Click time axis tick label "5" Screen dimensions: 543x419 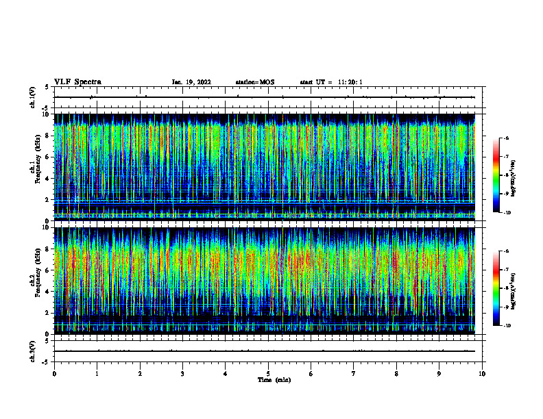click(268, 374)
